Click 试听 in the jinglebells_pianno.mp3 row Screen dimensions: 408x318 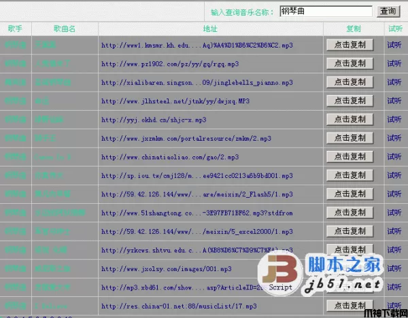click(x=394, y=82)
